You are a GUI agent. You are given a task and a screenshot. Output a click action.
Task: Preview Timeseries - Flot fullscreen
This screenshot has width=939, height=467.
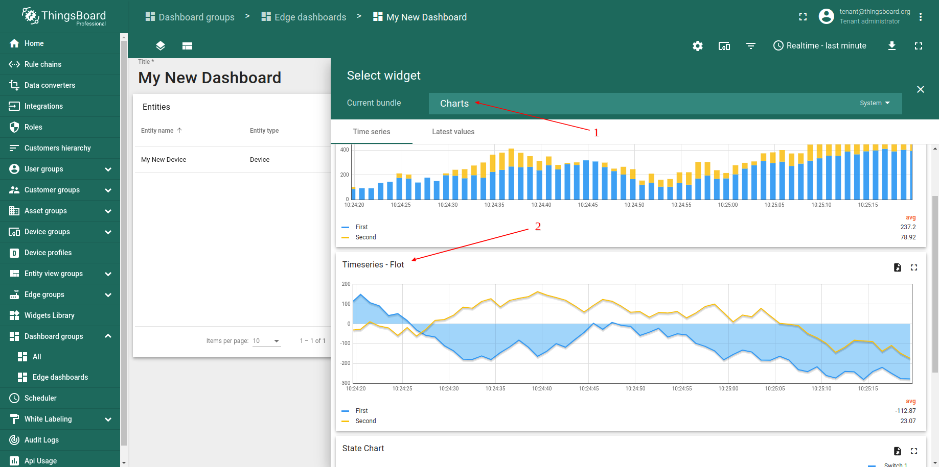coord(914,267)
